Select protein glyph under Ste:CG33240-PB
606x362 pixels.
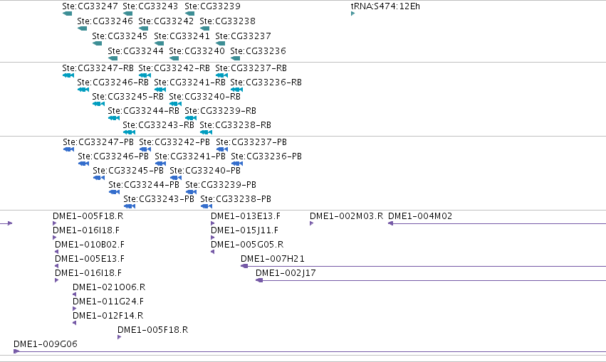tap(176, 178)
